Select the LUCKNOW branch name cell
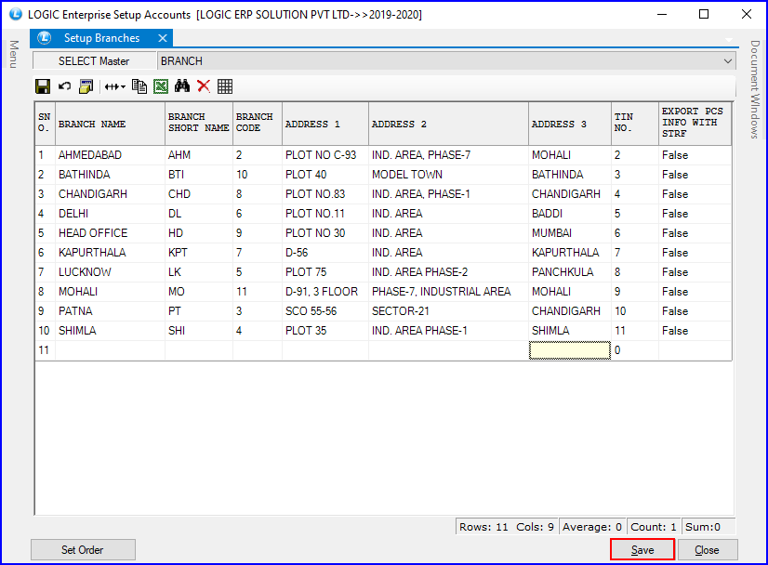Image resolution: width=768 pixels, height=565 pixels. pos(111,272)
